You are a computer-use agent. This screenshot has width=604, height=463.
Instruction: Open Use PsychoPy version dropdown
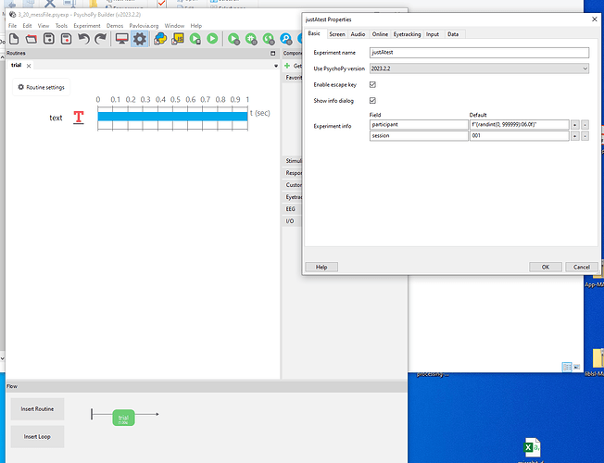[479, 69]
